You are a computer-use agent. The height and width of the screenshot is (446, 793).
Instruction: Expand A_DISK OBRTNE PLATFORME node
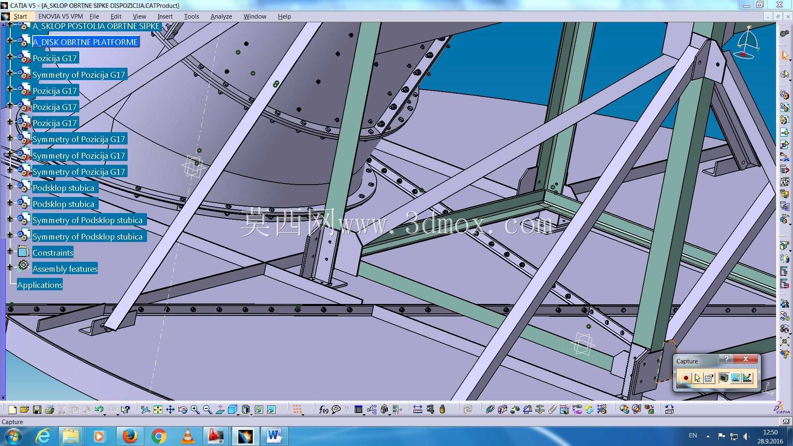tap(10, 40)
